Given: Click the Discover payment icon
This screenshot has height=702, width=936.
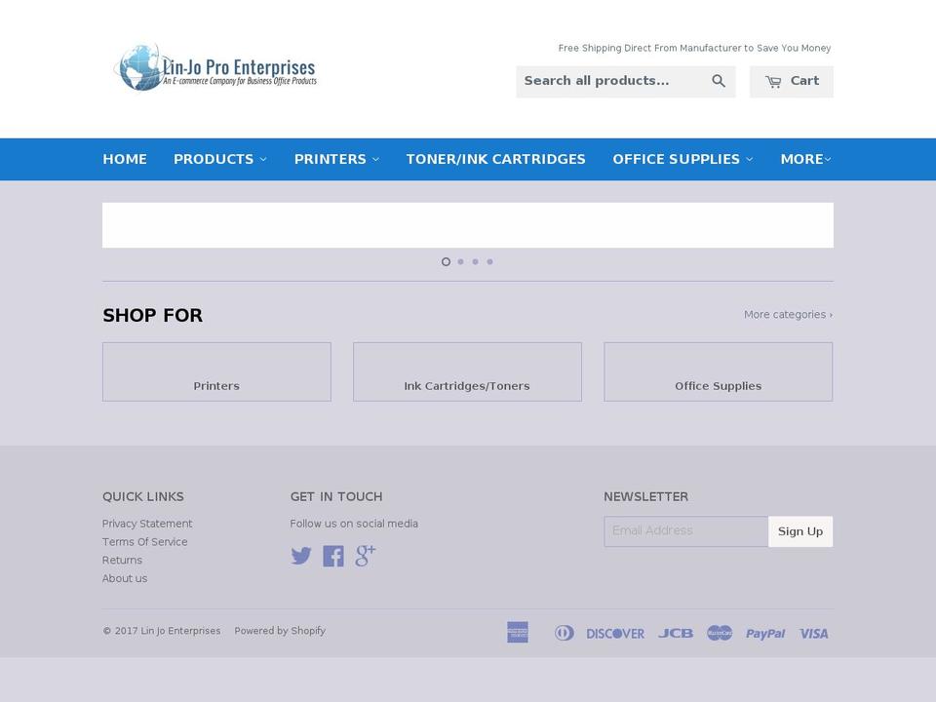Looking at the screenshot, I should click(x=615, y=633).
